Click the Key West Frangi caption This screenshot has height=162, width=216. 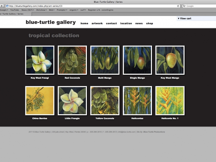tap(40, 78)
